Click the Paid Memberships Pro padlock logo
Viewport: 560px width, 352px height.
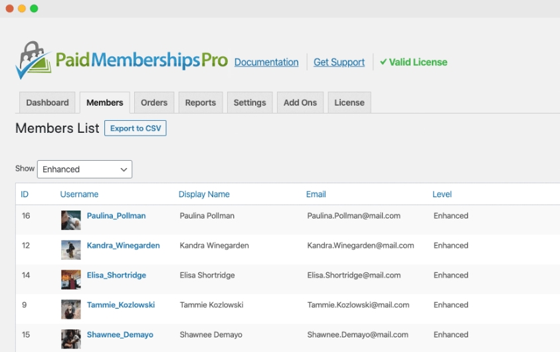(x=34, y=60)
